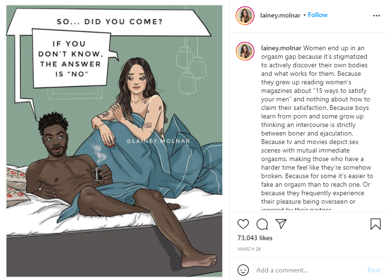Click the header lainey.molnar profile picture
Image resolution: width=387 pixels, height=280 pixels.
[245, 15]
